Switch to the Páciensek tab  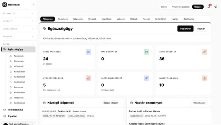point(63,19)
